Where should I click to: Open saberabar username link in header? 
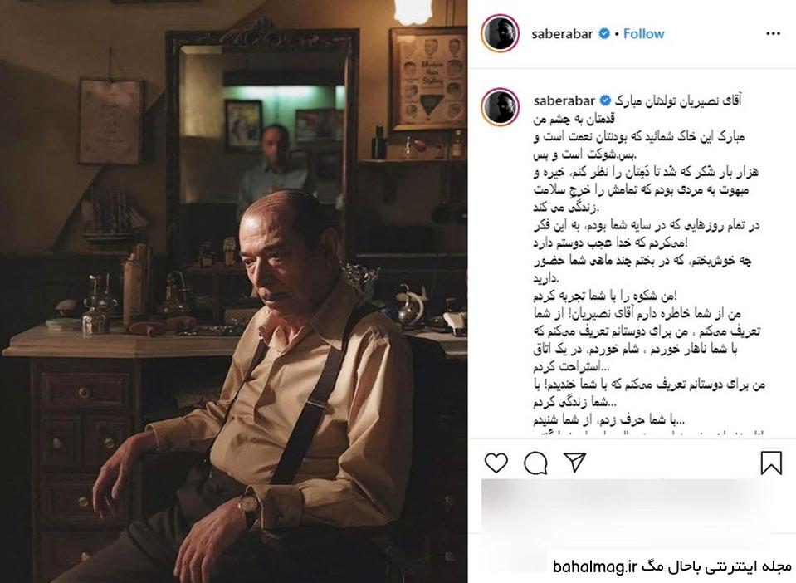pos(562,34)
